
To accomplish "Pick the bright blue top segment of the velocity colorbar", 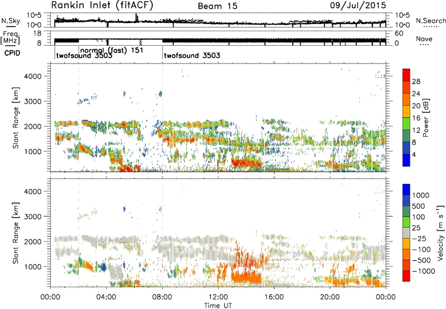I will [406, 190].
